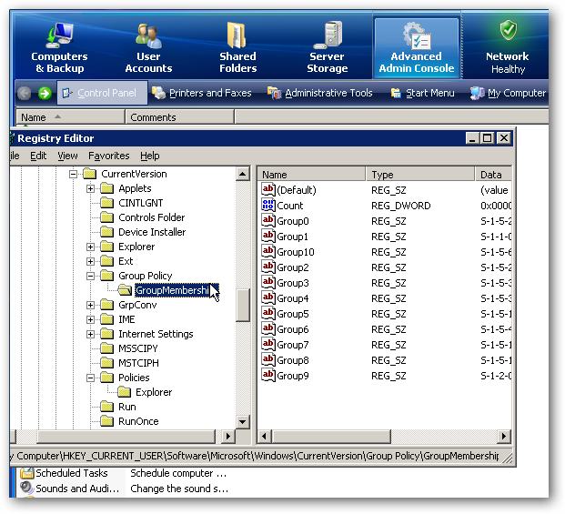Open View menu in Registry Editor
Image resolution: width=565 pixels, height=514 pixels.
coord(67,156)
